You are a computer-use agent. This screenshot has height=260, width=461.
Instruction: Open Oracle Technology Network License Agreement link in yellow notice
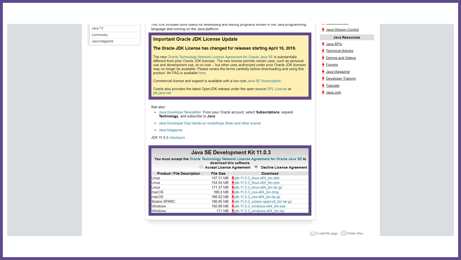click(220, 57)
